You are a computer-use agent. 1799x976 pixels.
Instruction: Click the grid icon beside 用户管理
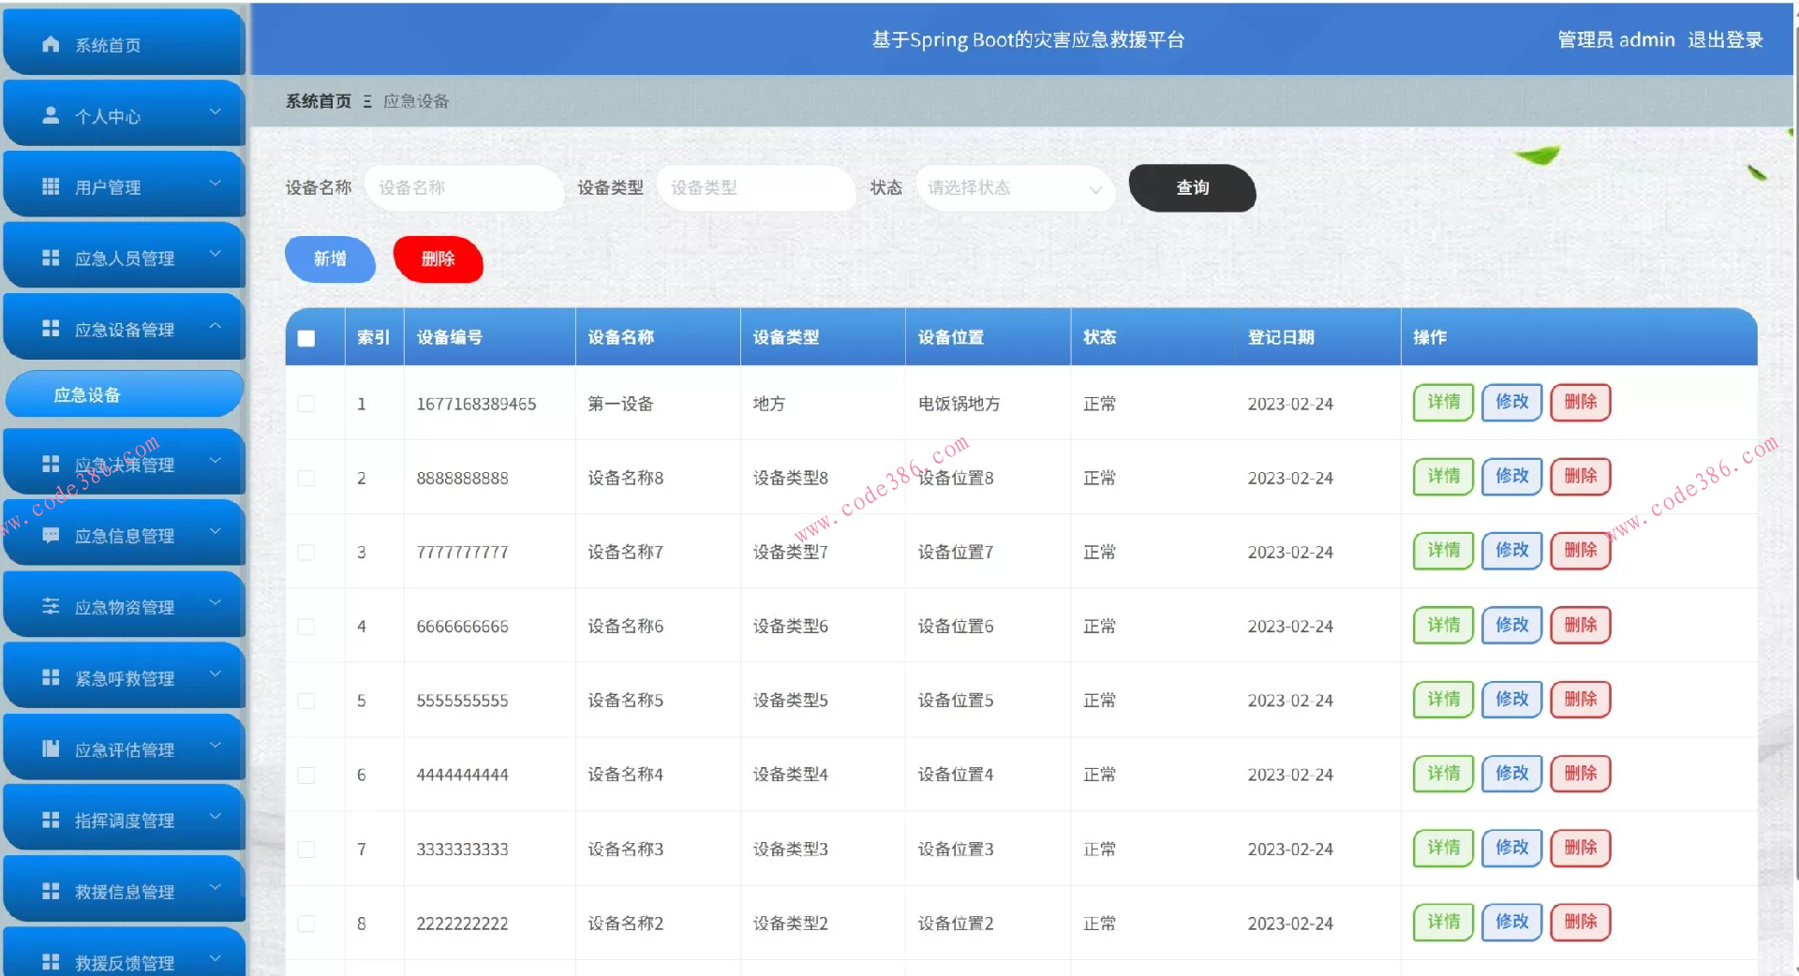50,185
